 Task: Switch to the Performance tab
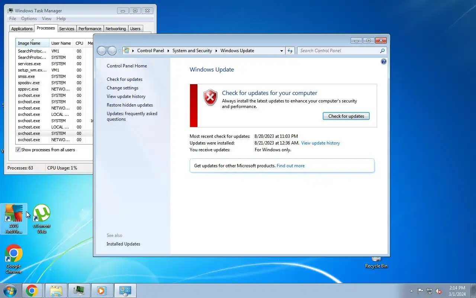(90, 29)
